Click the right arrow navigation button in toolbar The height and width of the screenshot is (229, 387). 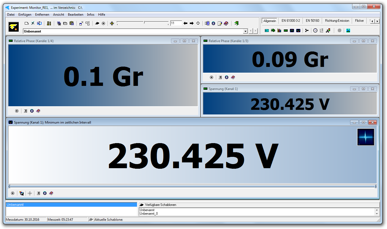coord(192,23)
